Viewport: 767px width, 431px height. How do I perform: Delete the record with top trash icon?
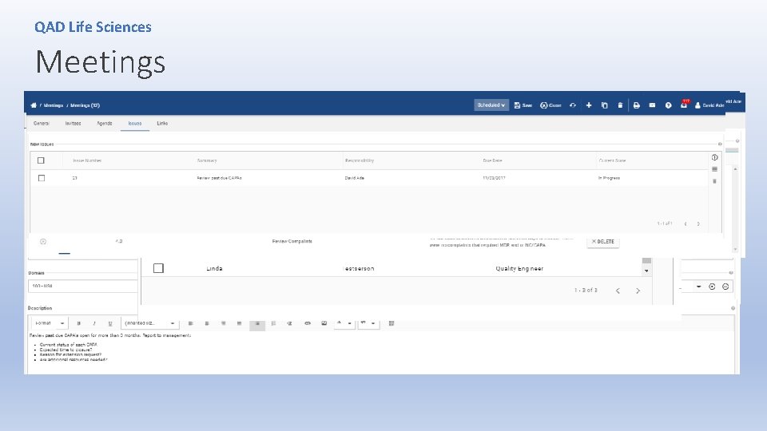[x=620, y=105]
